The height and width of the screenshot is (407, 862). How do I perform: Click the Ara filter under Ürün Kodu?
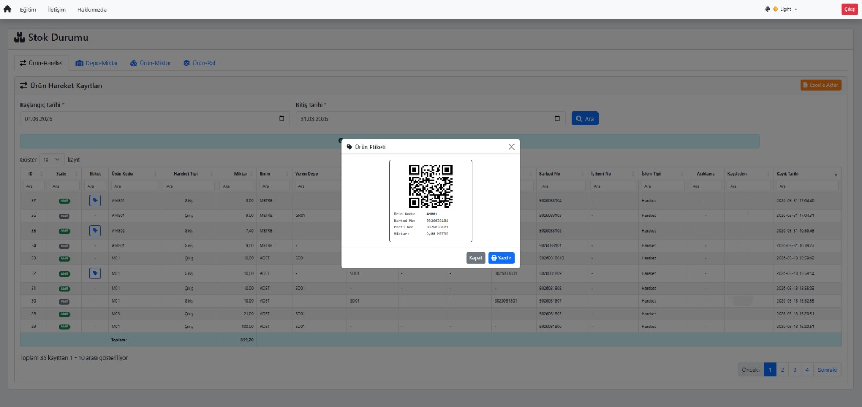click(135, 186)
